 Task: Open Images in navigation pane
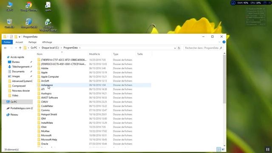point(14,76)
